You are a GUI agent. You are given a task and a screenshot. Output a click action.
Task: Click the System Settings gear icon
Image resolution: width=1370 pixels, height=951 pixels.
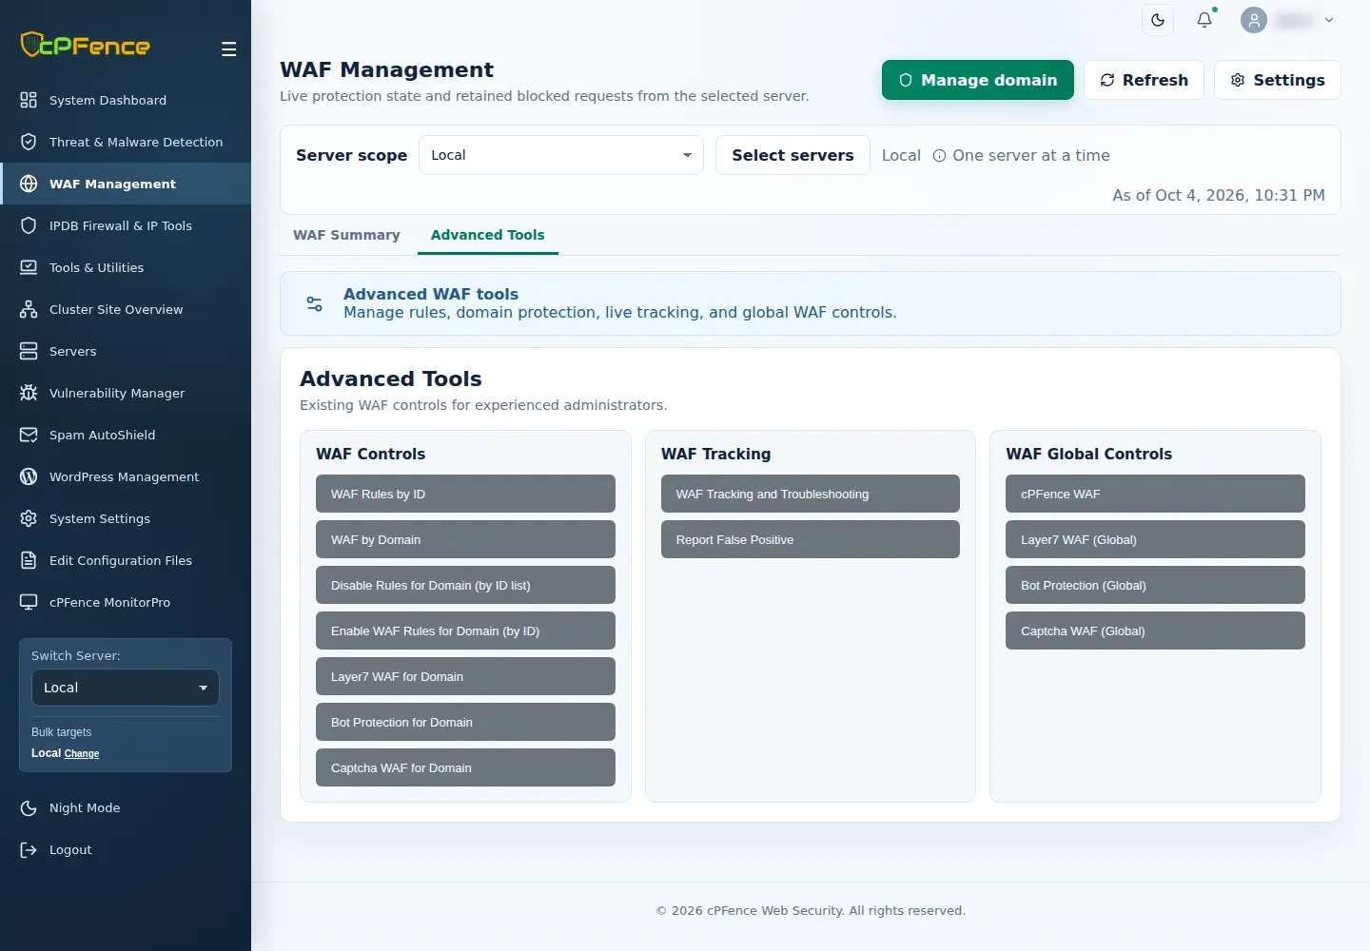point(29,518)
